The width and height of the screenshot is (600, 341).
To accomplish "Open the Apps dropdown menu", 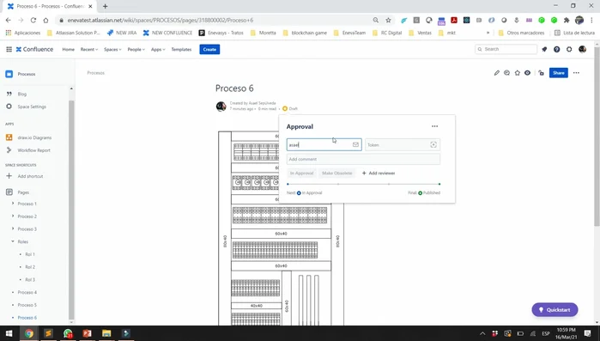I will click(x=158, y=49).
